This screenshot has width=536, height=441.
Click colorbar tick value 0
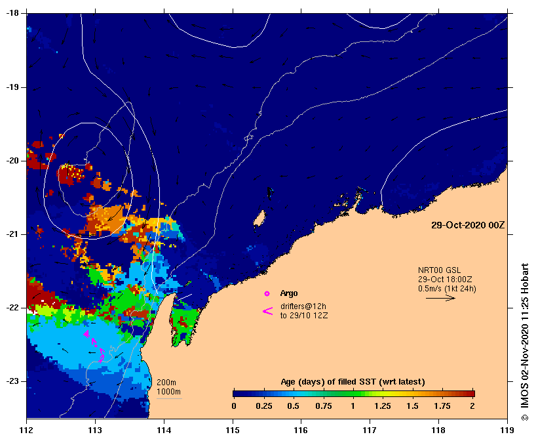(x=234, y=406)
